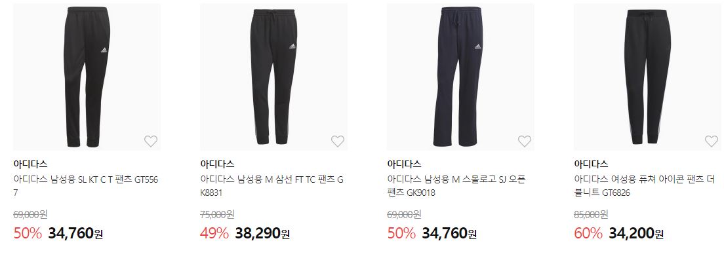Open product title ending GT5567
This screenshot has height=262, width=724.
pyautogui.click(x=86, y=186)
